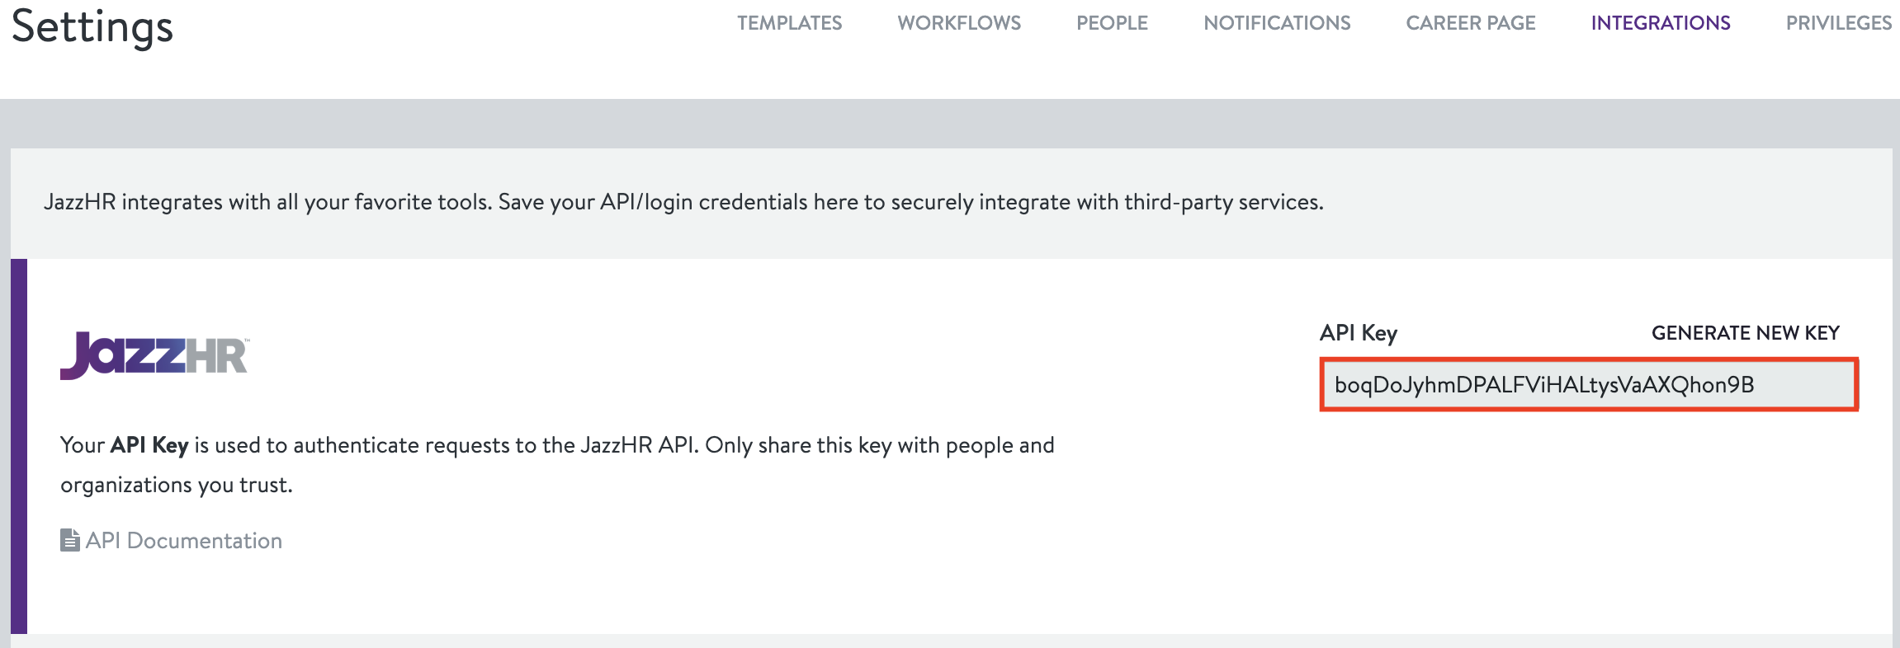This screenshot has height=648, width=1900.
Task: Switch to the Privileges tab
Action: (1838, 23)
